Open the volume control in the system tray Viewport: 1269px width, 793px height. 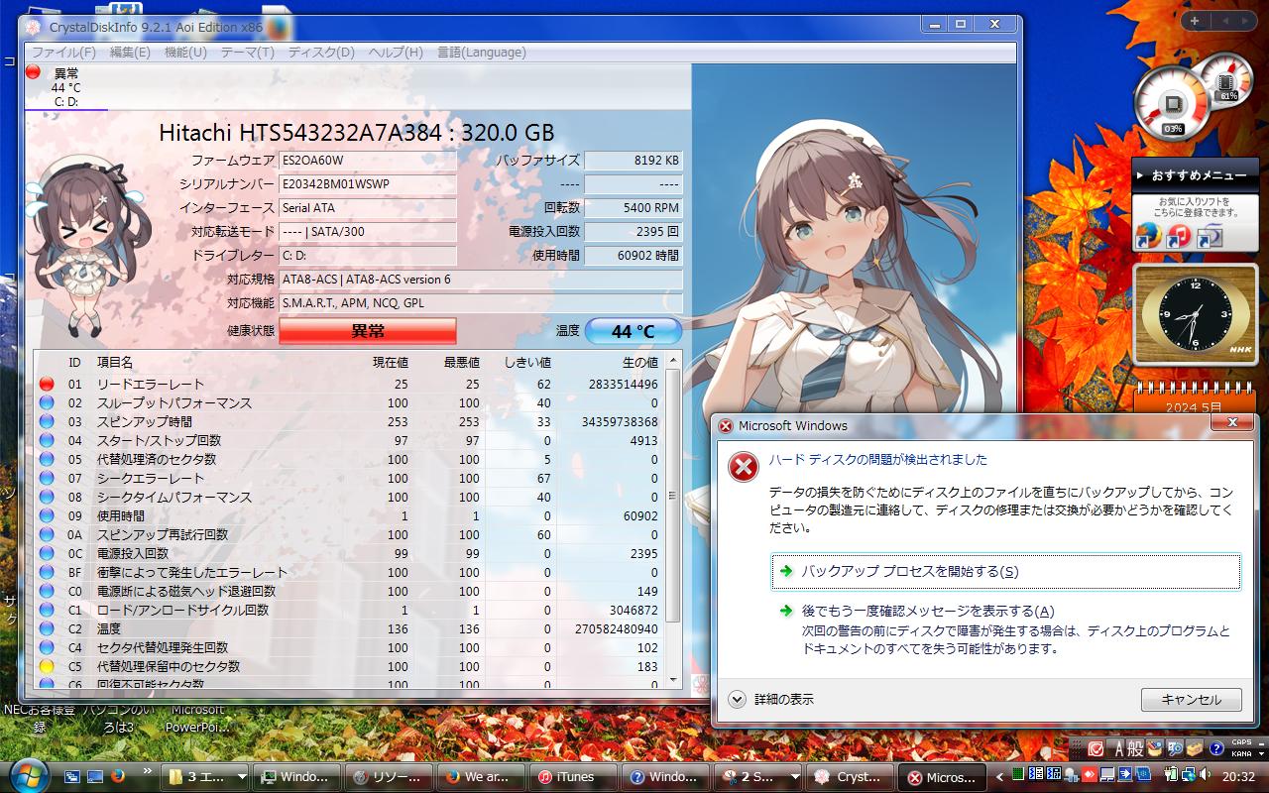(x=1207, y=774)
